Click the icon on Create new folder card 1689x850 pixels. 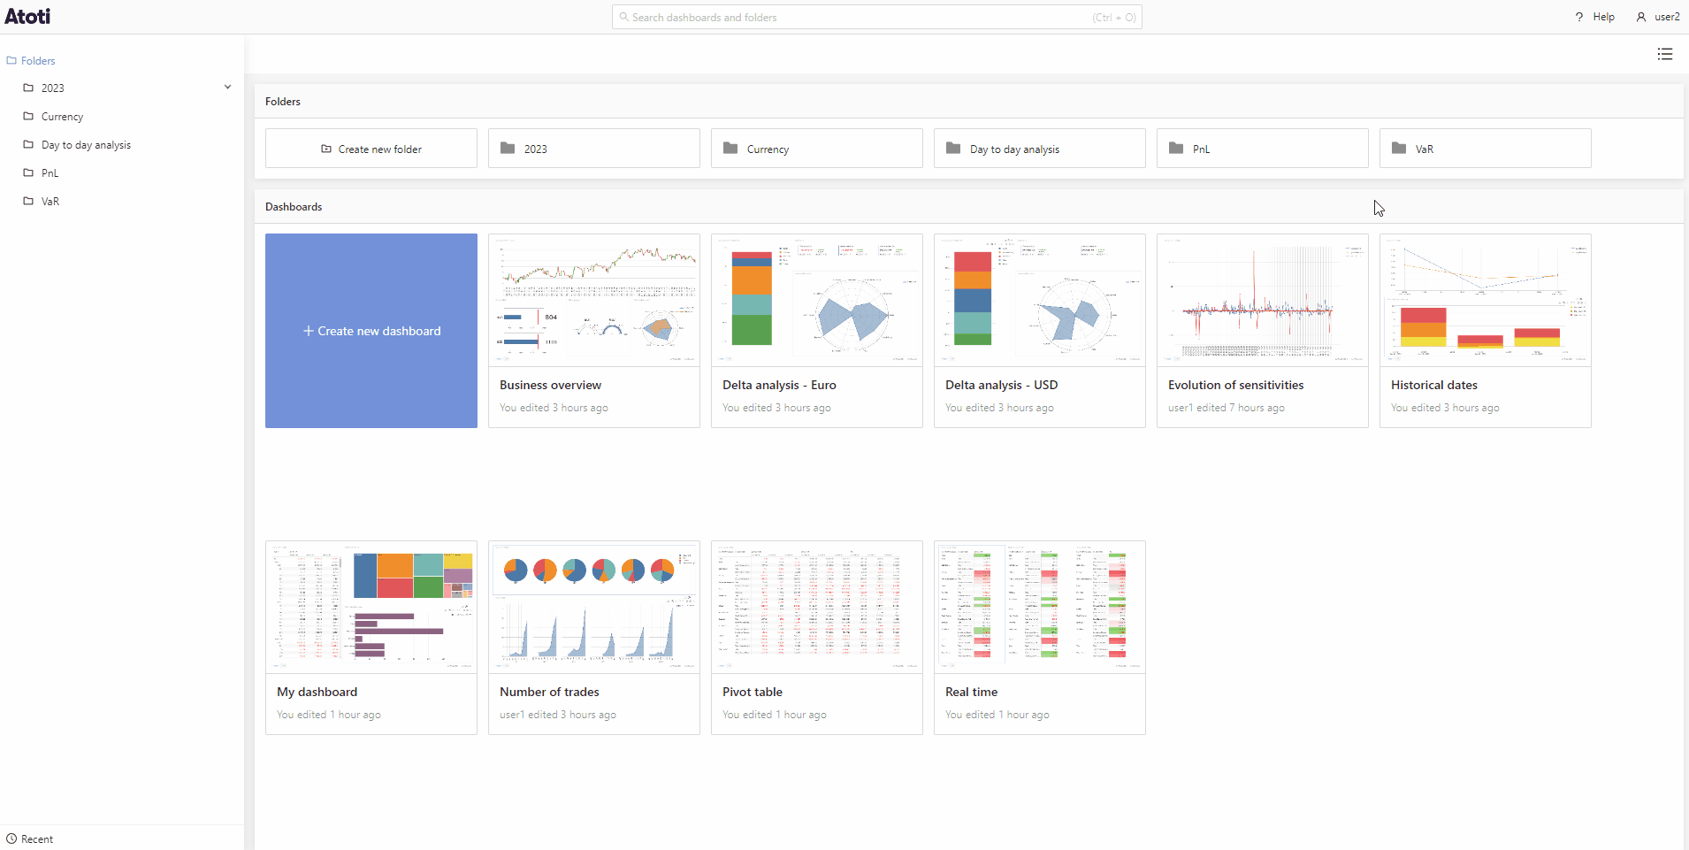point(326,149)
